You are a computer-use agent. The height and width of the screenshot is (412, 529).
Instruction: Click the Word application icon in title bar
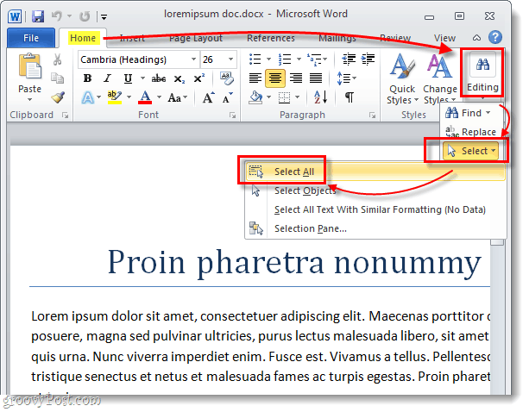point(15,16)
